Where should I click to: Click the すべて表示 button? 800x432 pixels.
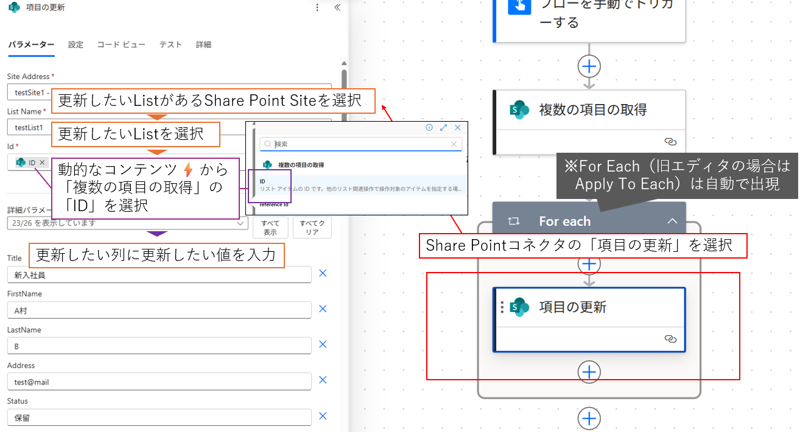(270, 228)
